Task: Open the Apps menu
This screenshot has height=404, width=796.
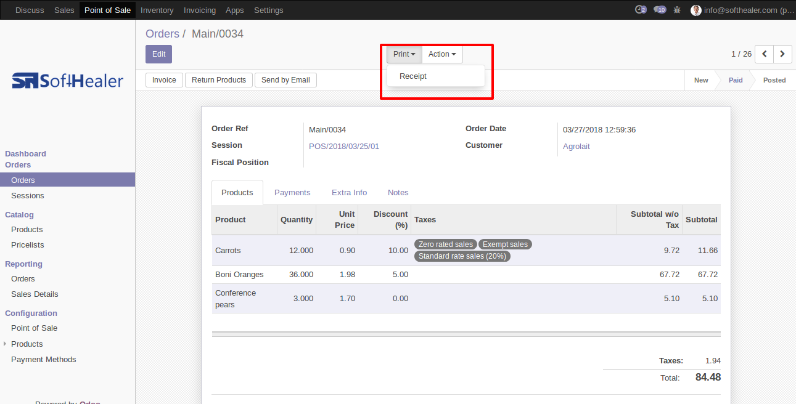Action: [235, 10]
